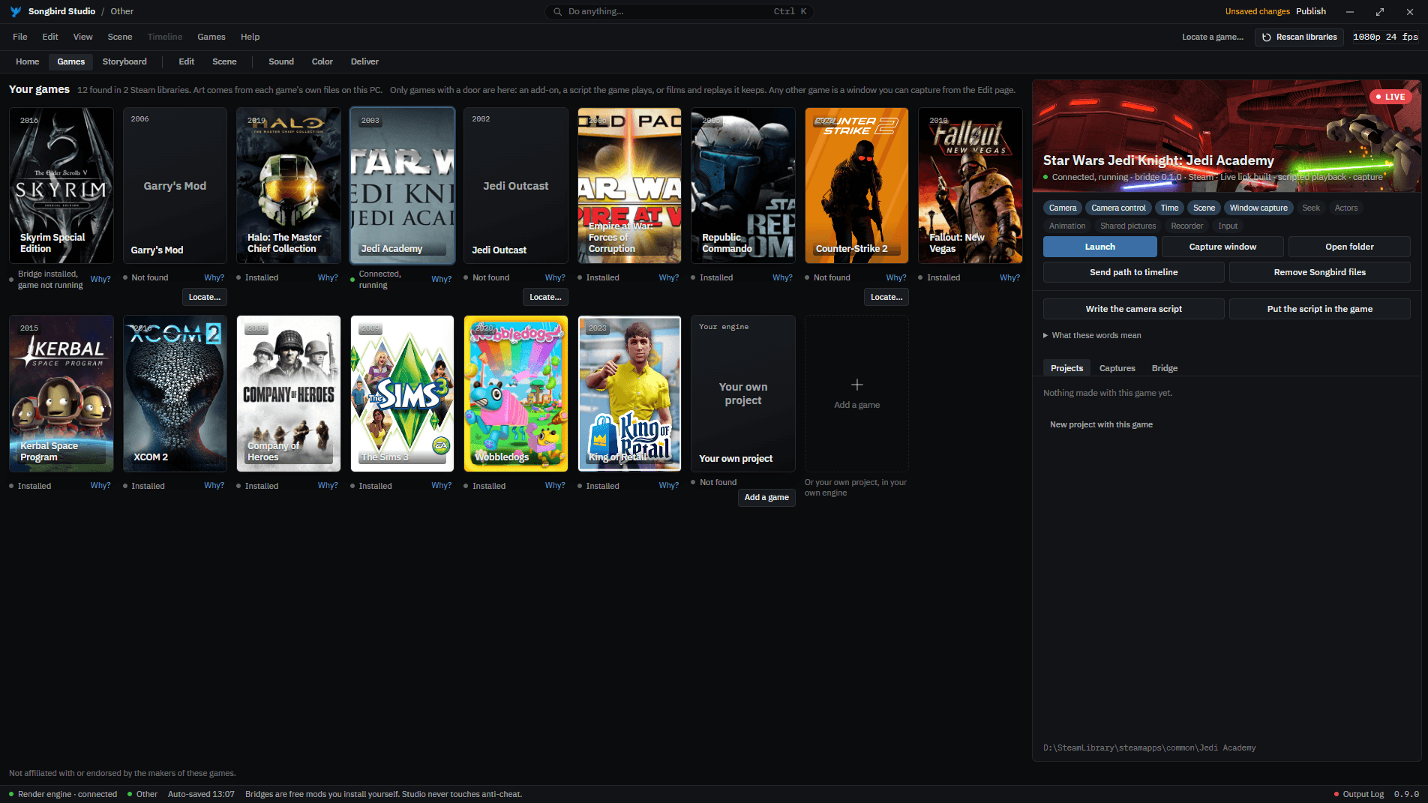Open the File menu
1428x803 pixels.
(x=20, y=37)
